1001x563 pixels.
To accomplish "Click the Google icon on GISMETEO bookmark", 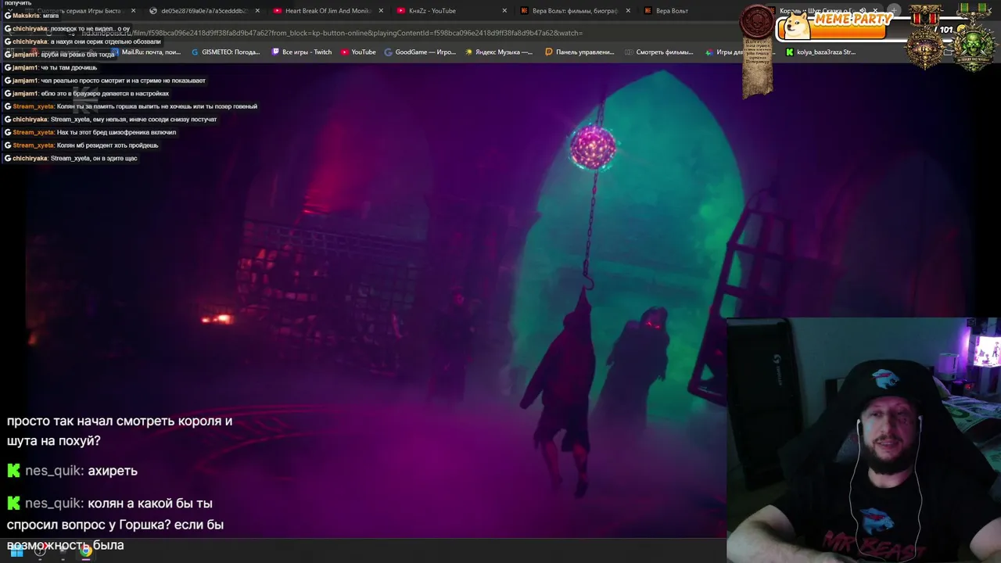I will [195, 52].
